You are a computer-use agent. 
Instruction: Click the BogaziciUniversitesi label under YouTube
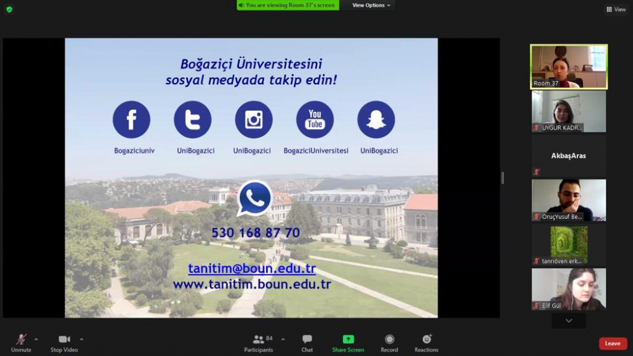point(316,150)
